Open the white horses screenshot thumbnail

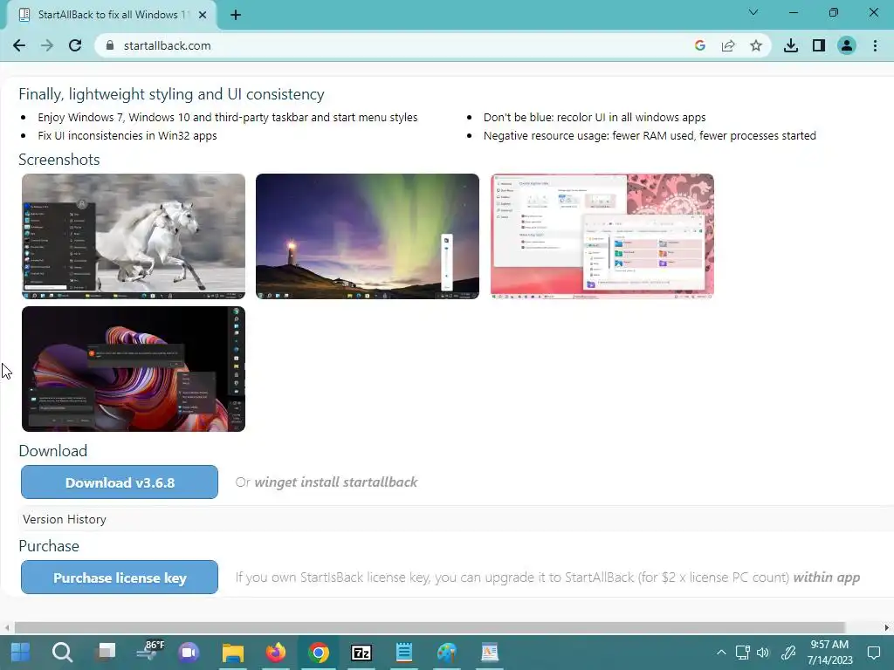point(134,236)
